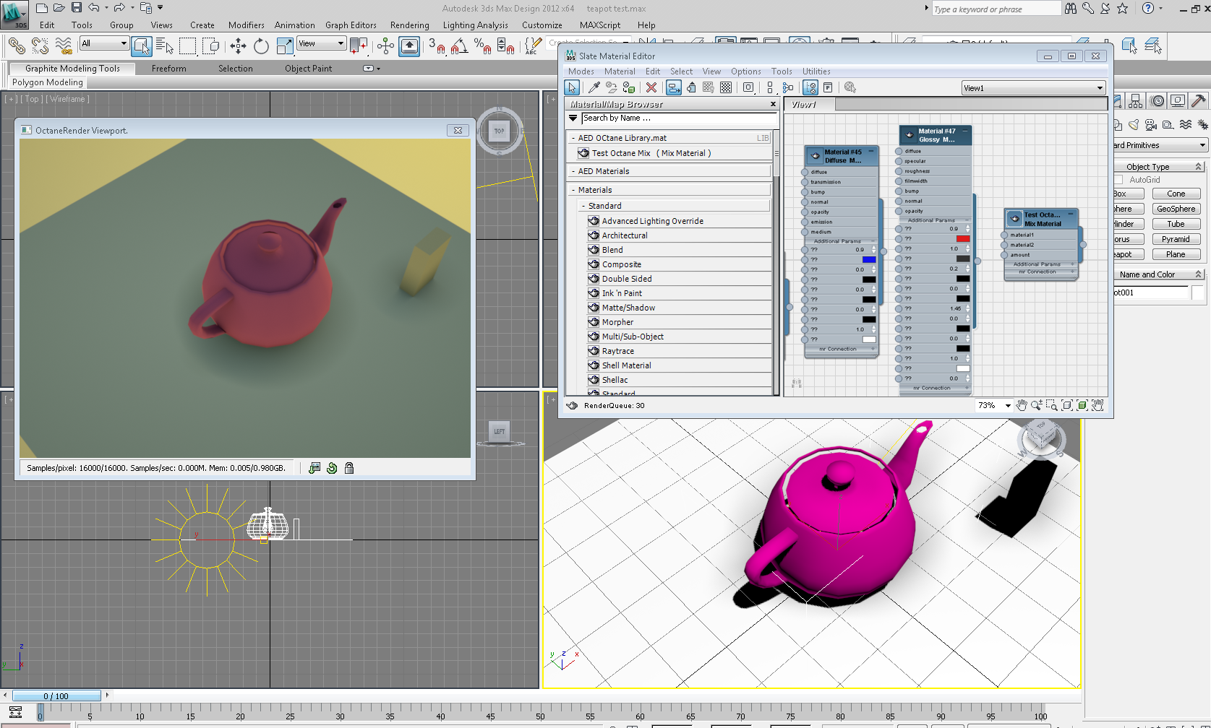
Task: Click the object color swatch beside name field
Action: click(1197, 292)
